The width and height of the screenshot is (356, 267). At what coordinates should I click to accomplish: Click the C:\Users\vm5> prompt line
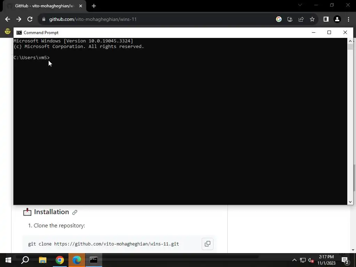32,58
